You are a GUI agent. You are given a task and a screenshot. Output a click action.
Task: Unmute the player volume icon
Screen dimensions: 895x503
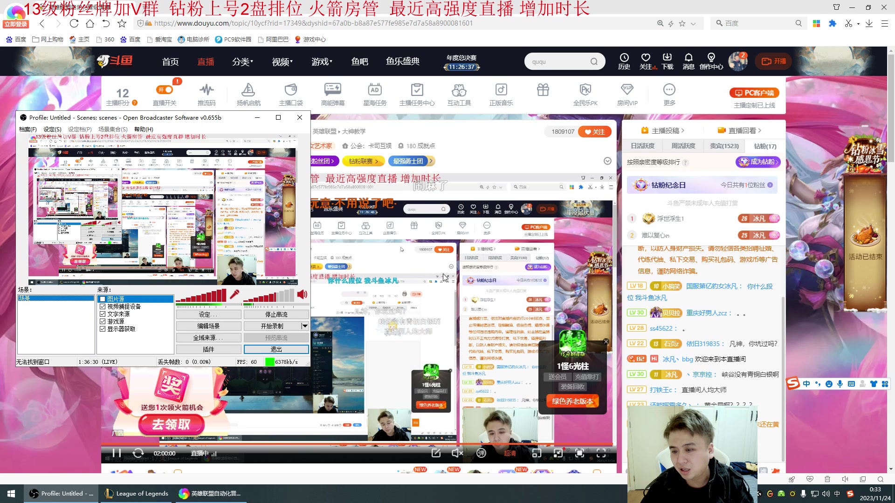(457, 453)
